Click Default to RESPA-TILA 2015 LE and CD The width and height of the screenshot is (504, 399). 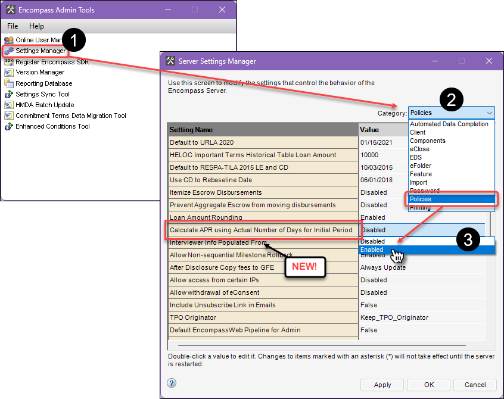pos(263,167)
